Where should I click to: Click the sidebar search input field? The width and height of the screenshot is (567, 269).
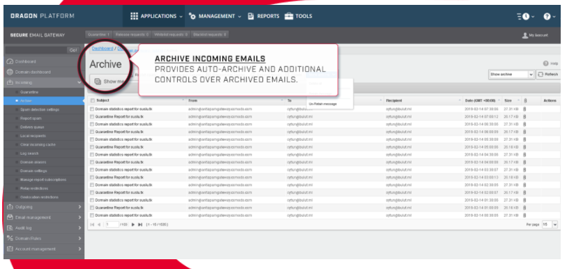click(36, 50)
